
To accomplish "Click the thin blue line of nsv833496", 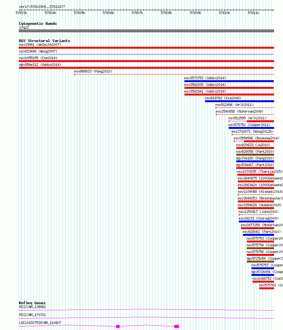I will [x=146, y=54].
